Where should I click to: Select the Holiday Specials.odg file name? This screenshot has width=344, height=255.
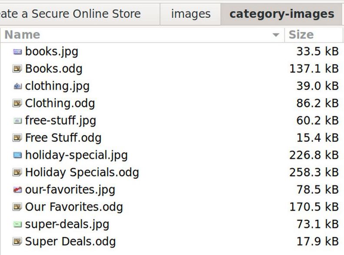tap(82, 172)
